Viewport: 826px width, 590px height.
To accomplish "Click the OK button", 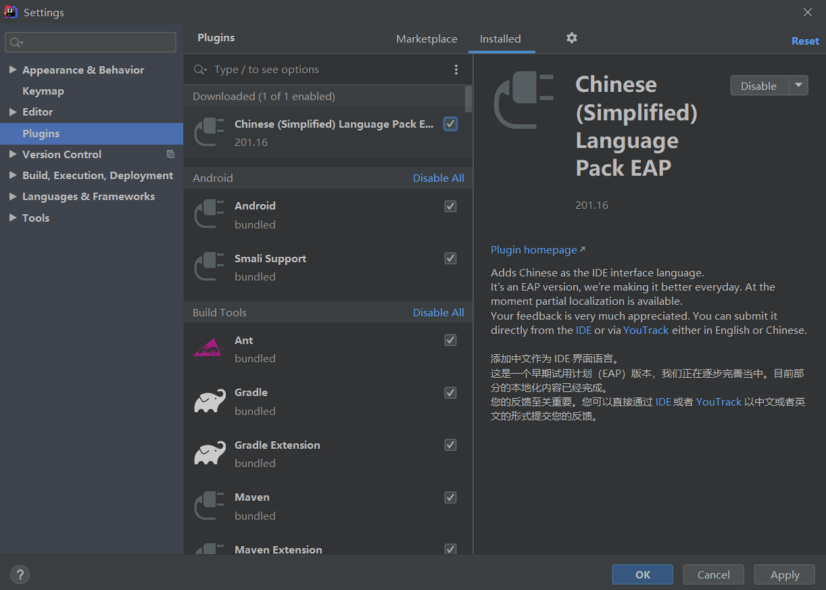I will 643,574.
